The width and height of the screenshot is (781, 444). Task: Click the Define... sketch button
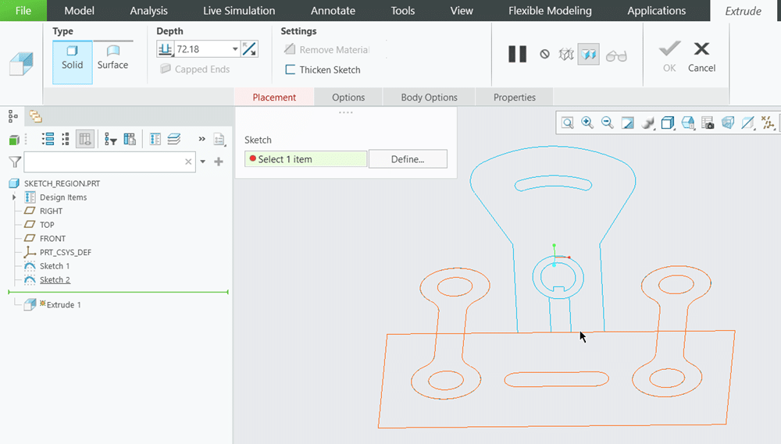point(408,159)
